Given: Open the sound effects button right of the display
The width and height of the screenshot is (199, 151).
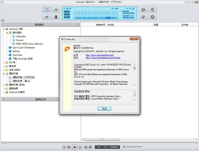Looking at the screenshot, I should (x=143, y=10).
